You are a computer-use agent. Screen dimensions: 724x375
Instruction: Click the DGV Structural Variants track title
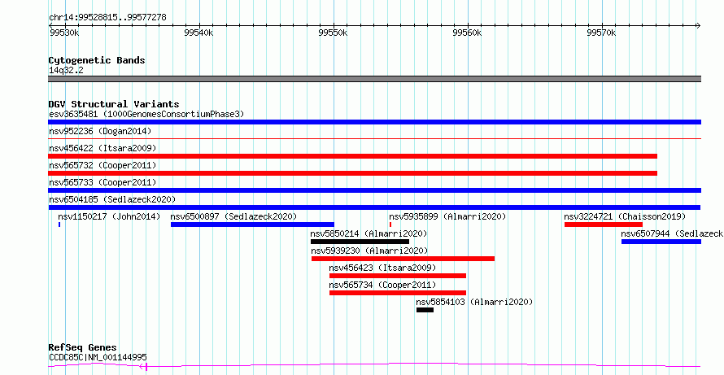(x=114, y=104)
